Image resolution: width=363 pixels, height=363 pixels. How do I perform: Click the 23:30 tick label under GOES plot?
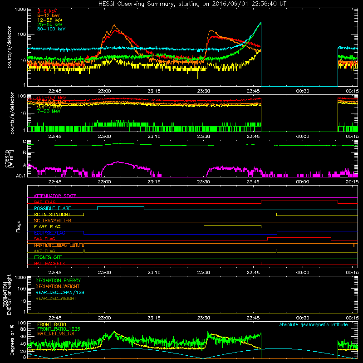[x=203, y=182]
